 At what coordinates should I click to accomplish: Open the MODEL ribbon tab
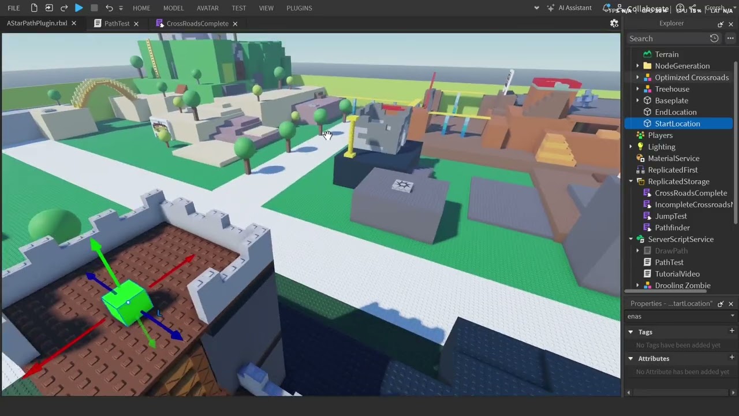(x=173, y=8)
